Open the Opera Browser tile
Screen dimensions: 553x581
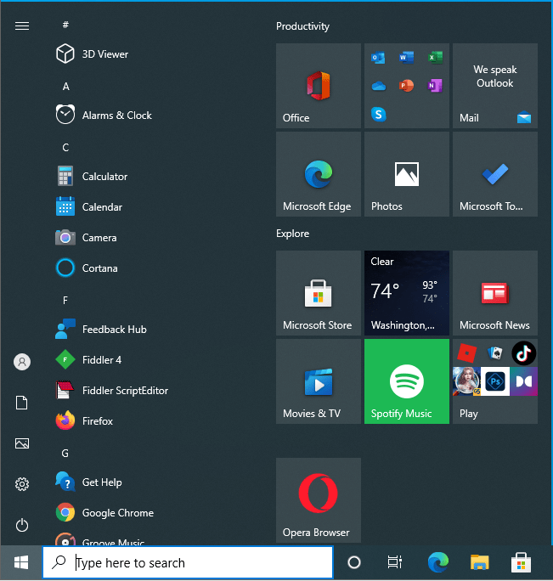319,500
